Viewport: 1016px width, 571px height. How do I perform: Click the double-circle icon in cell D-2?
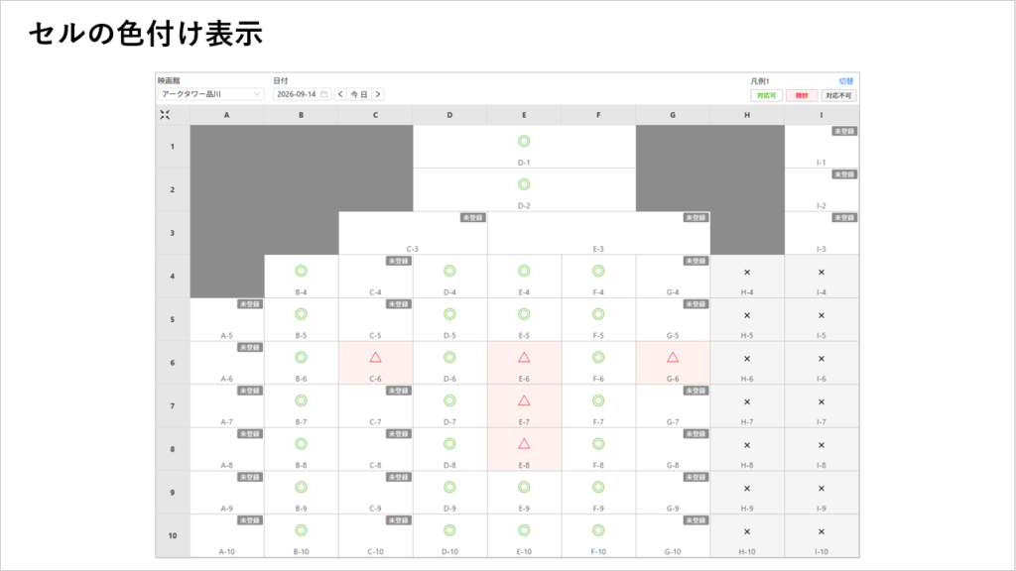pyautogui.click(x=524, y=184)
